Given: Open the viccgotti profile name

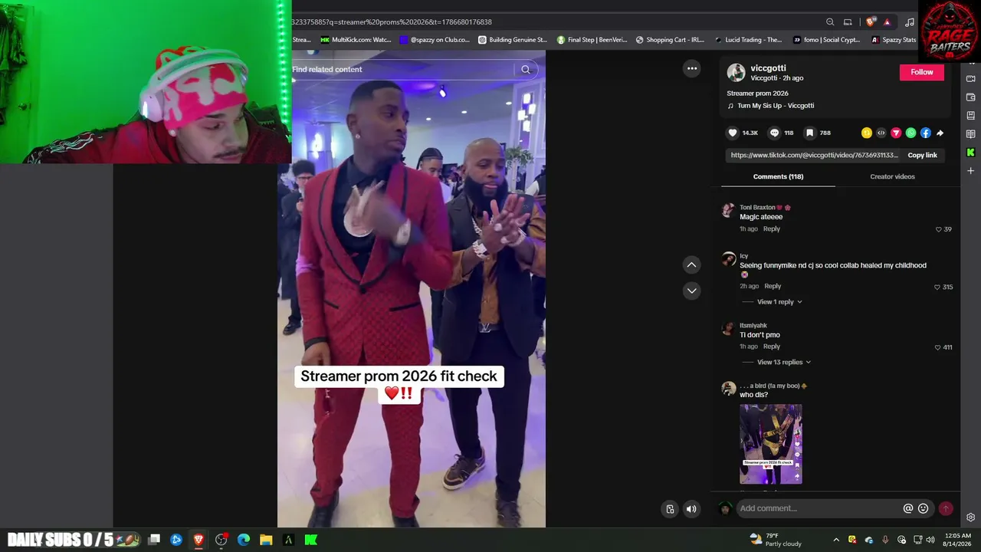Looking at the screenshot, I should pos(768,68).
